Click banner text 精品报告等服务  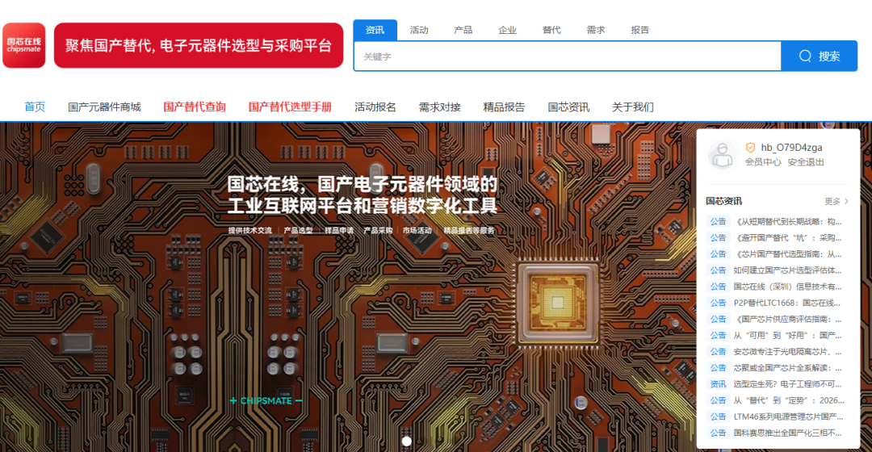[x=469, y=231]
